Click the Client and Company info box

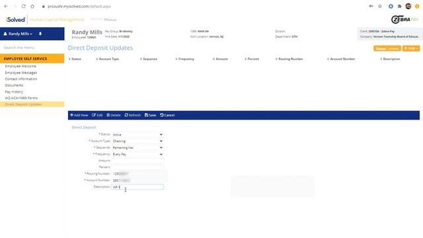point(389,34)
